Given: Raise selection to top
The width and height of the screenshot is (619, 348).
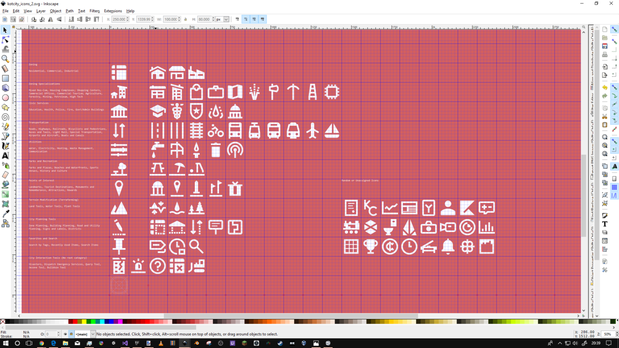Looking at the screenshot, I should click(97, 19).
